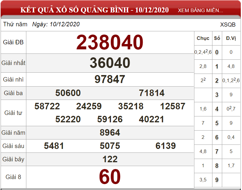
Task: Click the Thứ năm weekday label
Action: click(x=15, y=24)
